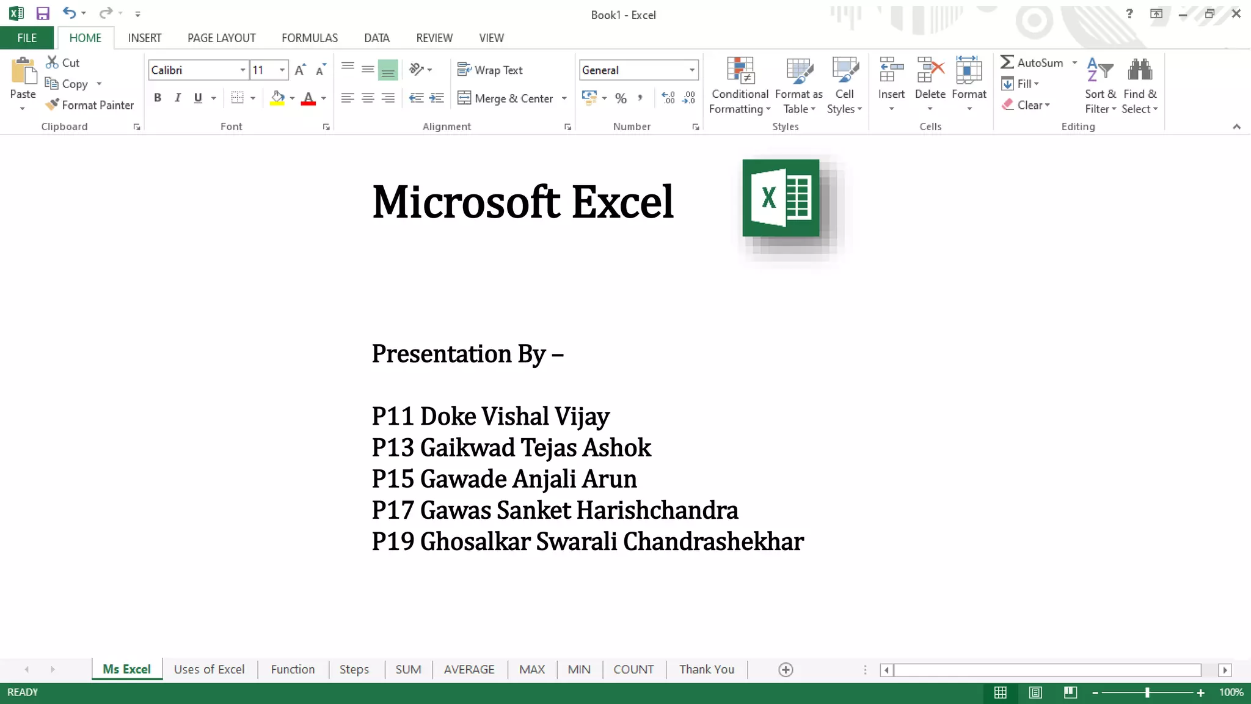1251x704 pixels.
Task: Decrease font size with the smaller A
Action: [321, 70]
